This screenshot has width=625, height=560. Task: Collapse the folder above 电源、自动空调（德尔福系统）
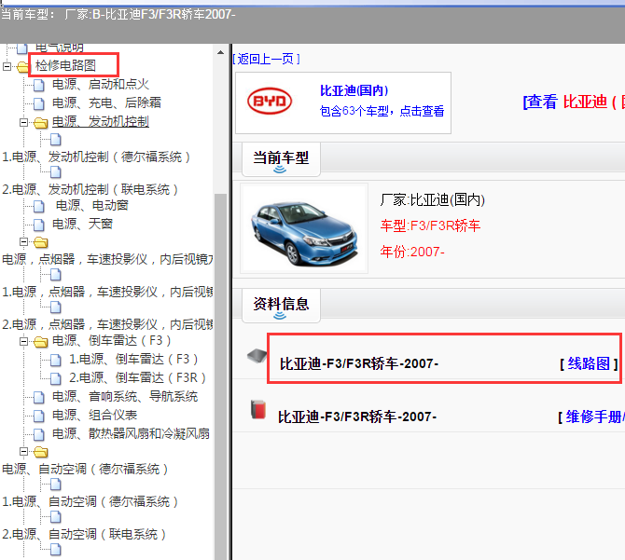[x=23, y=452]
